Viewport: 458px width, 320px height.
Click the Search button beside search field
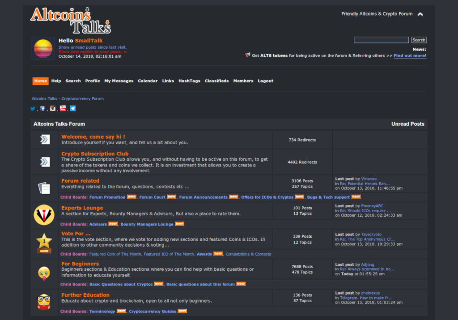tap(419, 40)
